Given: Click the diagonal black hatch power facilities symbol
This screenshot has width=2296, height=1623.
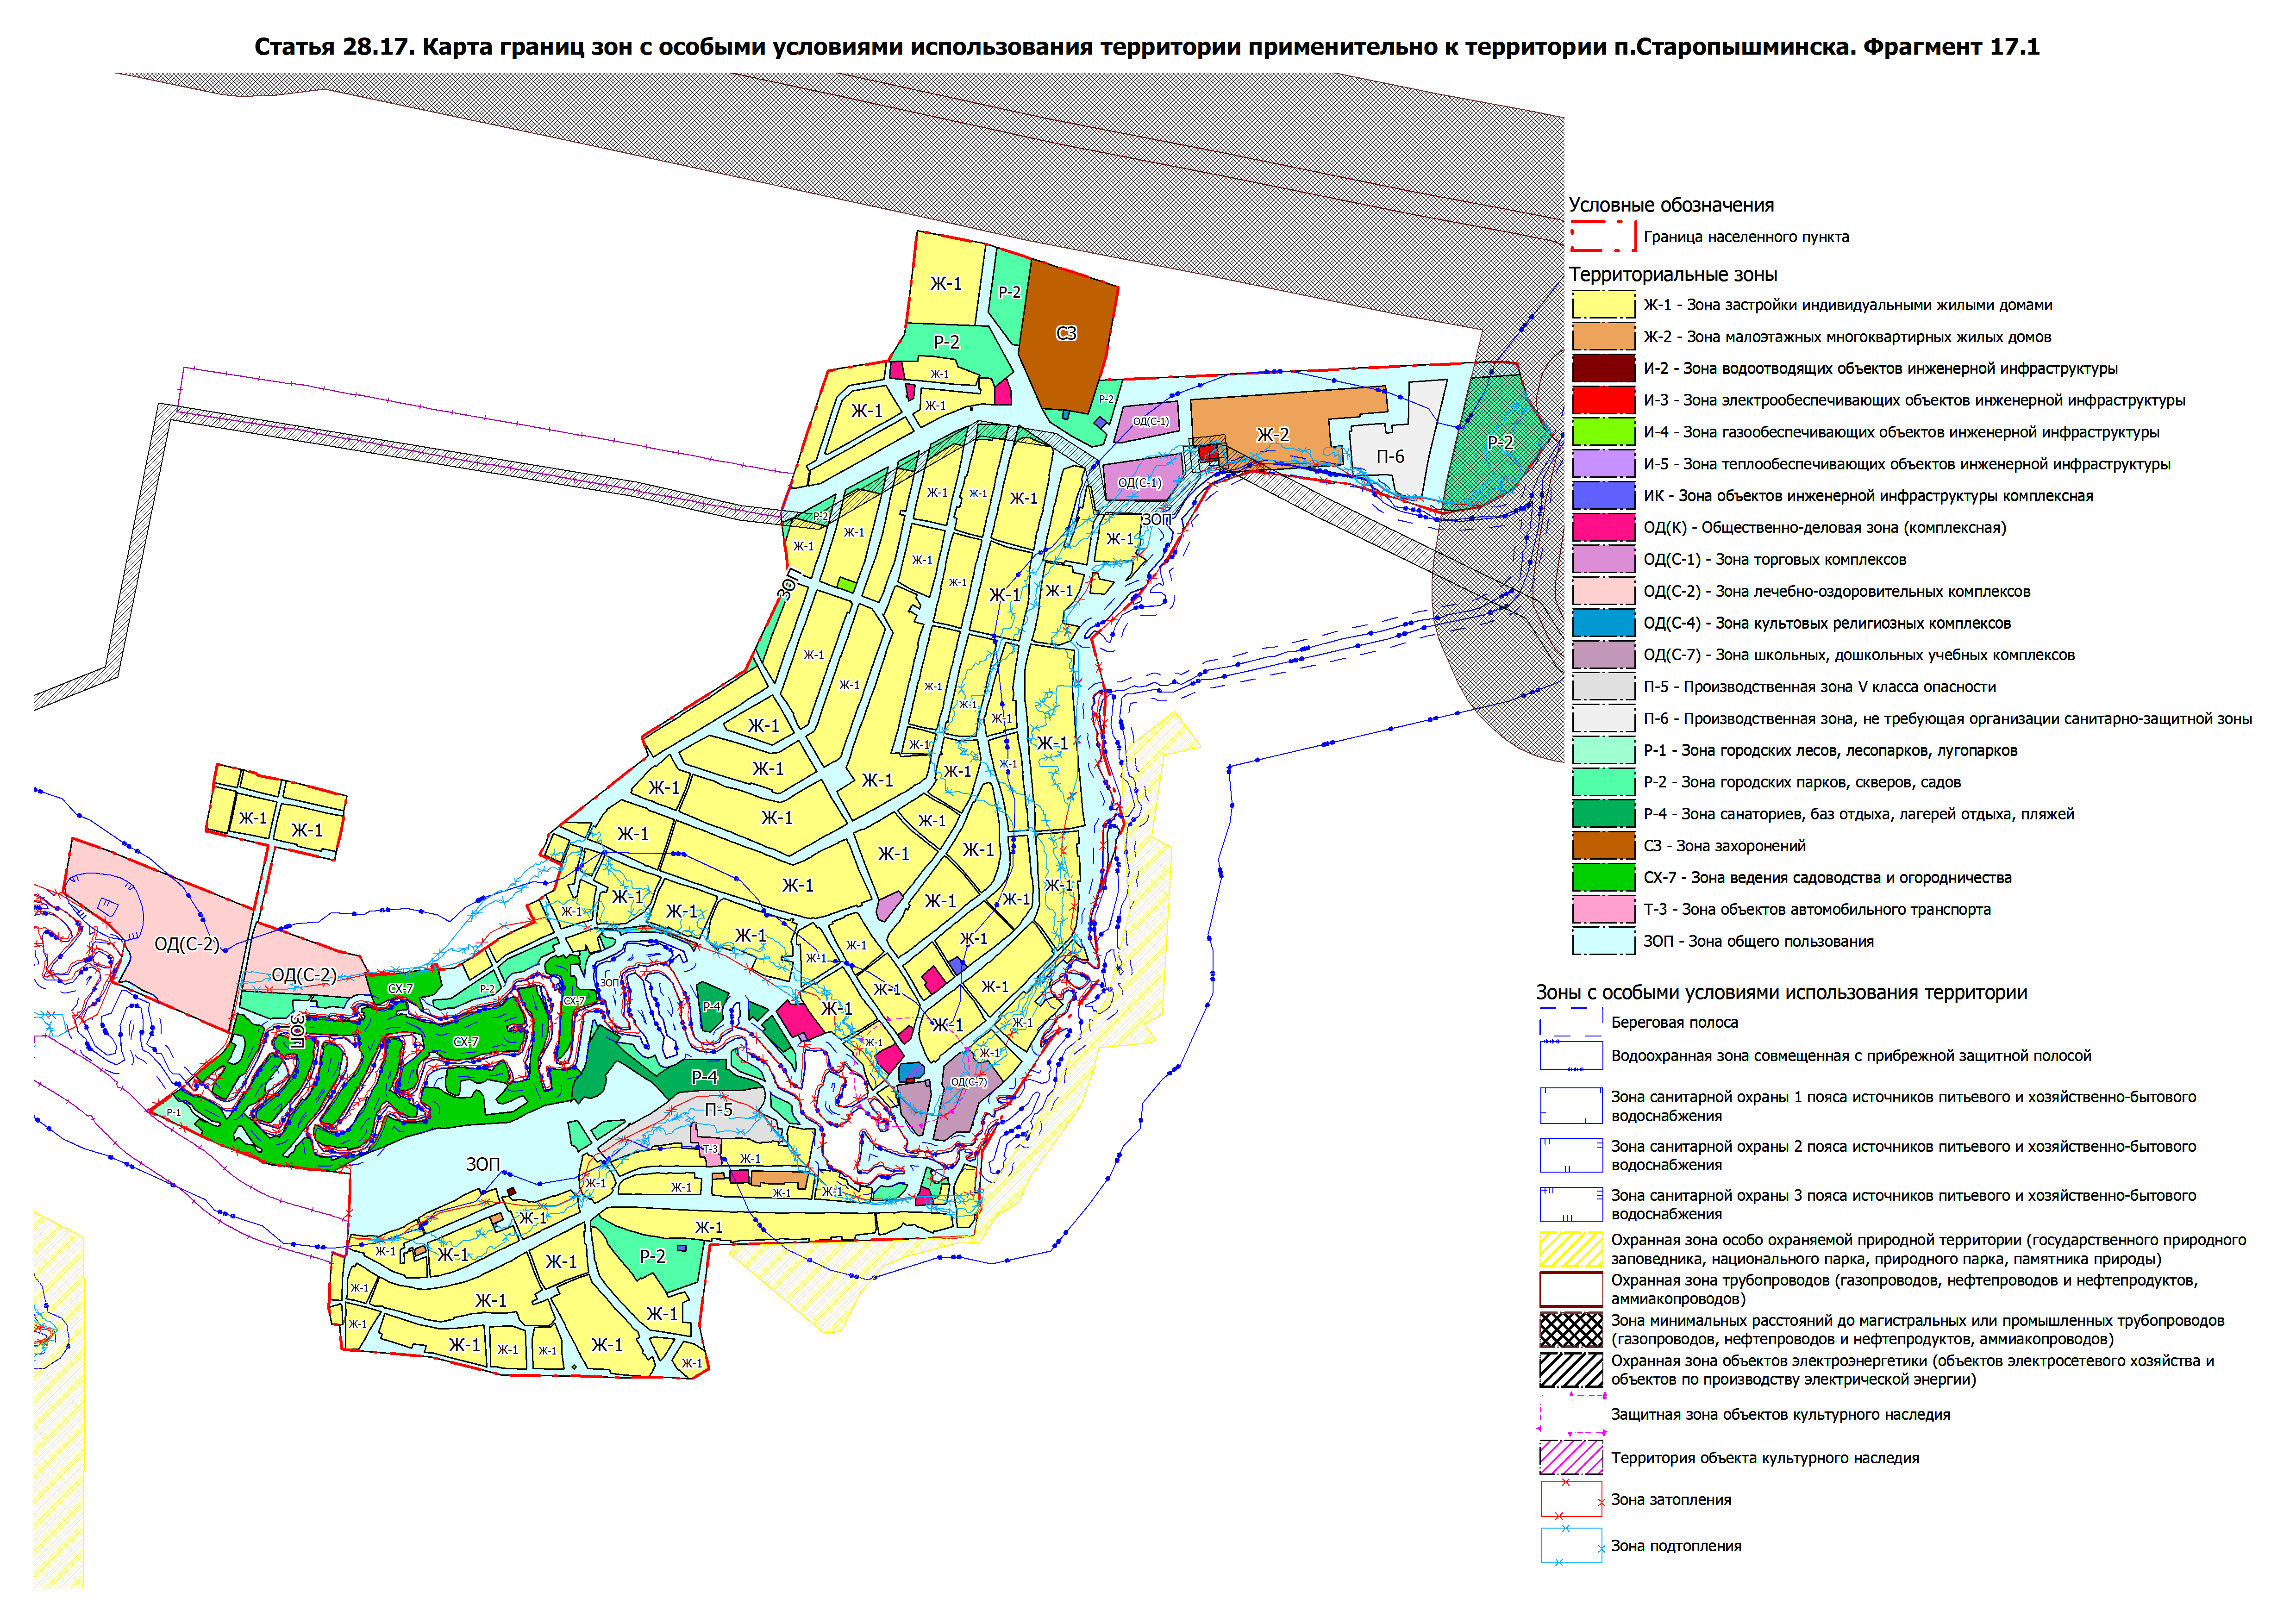Looking at the screenshot, I should pyautogui.click(x=1571, y=1370).
